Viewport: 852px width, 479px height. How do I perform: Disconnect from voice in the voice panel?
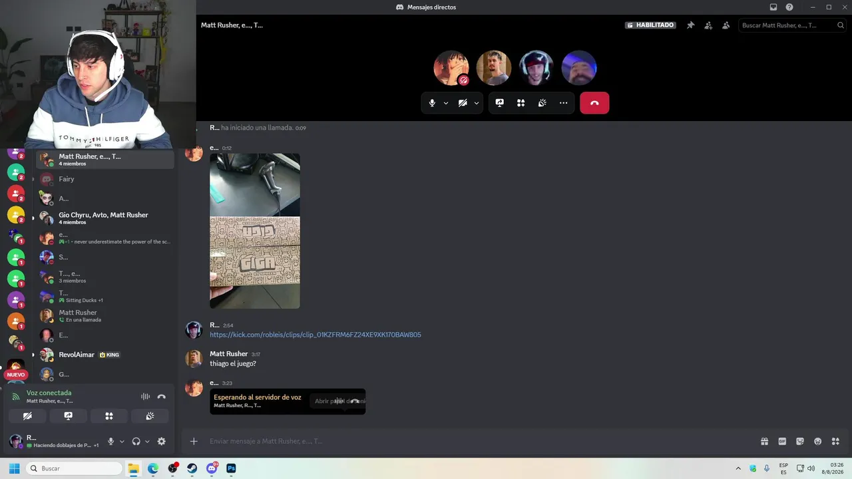162,397
